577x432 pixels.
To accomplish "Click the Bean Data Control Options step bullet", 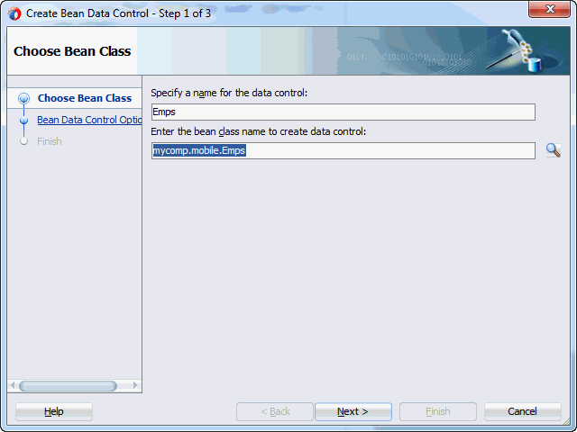I will point(24,120).
